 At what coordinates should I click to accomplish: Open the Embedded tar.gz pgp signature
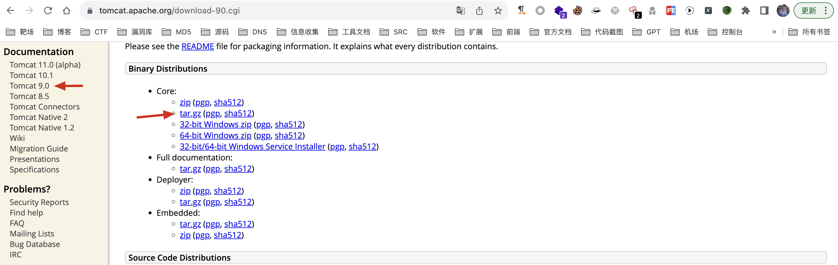(x=213, y=224)
